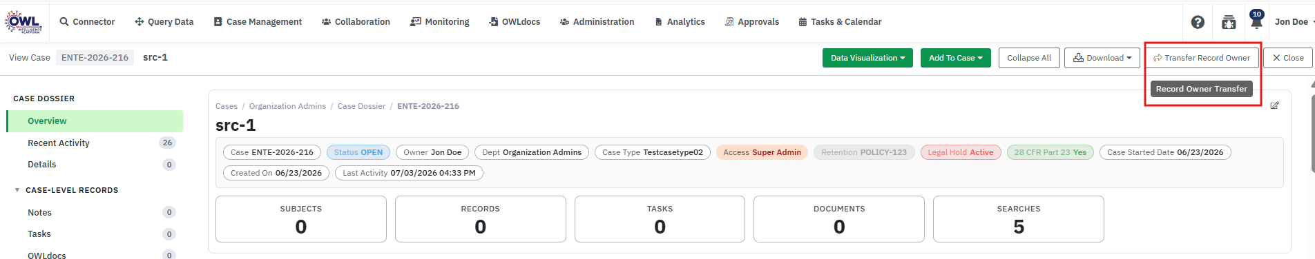Viewport: 1315px width, 259px height.
Task: Open the Query Data menu
Action: click(164, 22)
